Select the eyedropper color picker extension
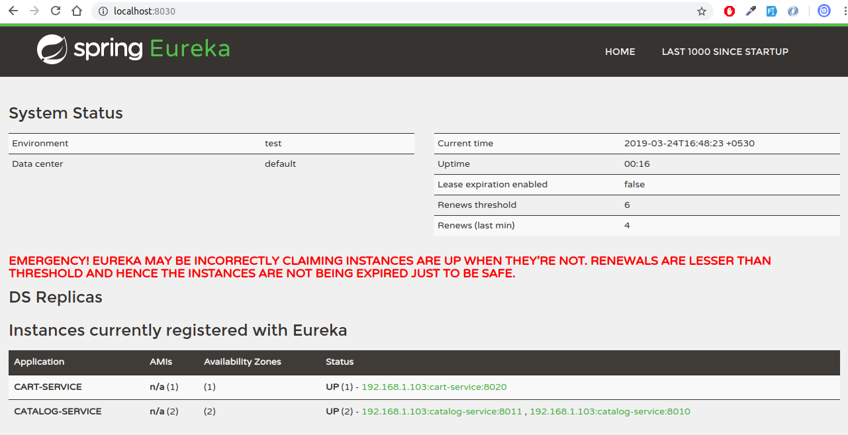This screenshot has height=435, width=848. (x=750, y=11)
